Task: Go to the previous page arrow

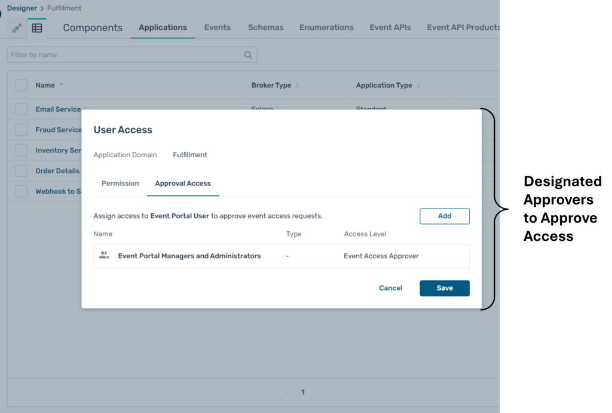Action: (x=287, y=392)
